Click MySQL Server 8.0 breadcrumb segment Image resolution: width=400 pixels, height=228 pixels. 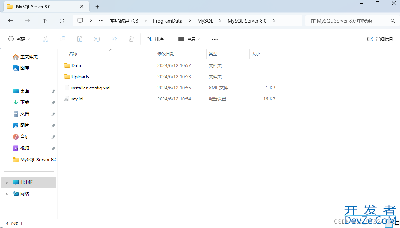click(x=247, y=21)
